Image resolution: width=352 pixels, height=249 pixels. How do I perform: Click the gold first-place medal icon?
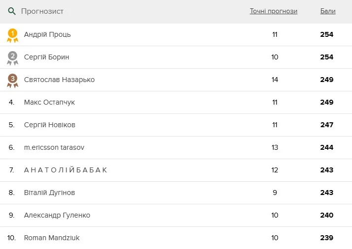[x=12, y=35]
